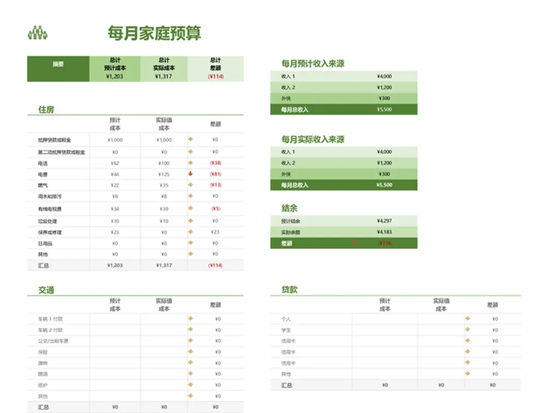Click the orange arrow beside 燃气 row

[x=191, y=185]
